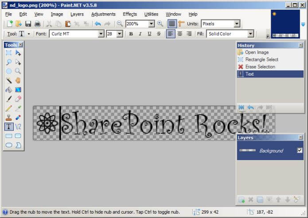Create a new image from toolbar

tap(10, 24)
